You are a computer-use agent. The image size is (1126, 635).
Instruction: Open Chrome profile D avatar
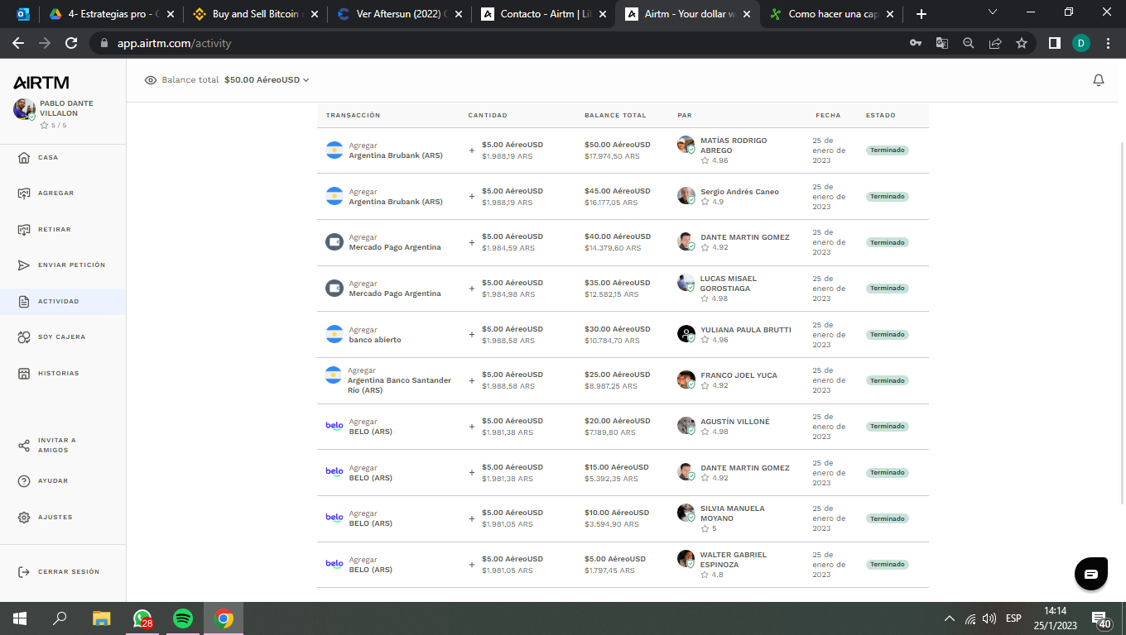pos(1081,43)
